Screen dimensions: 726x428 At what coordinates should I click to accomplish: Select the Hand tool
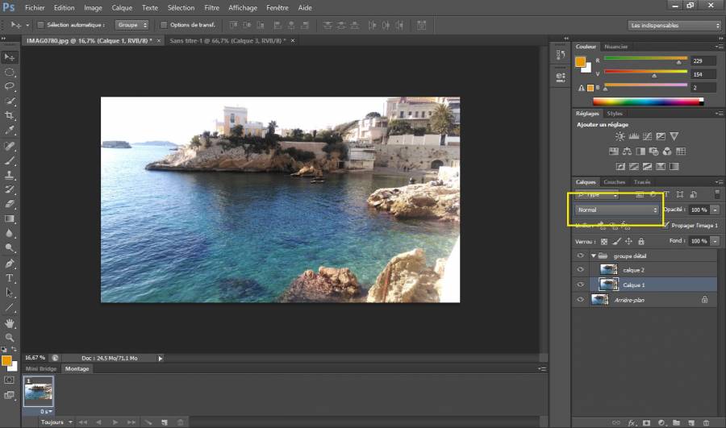pyautogui.click(x=10, y=322)
